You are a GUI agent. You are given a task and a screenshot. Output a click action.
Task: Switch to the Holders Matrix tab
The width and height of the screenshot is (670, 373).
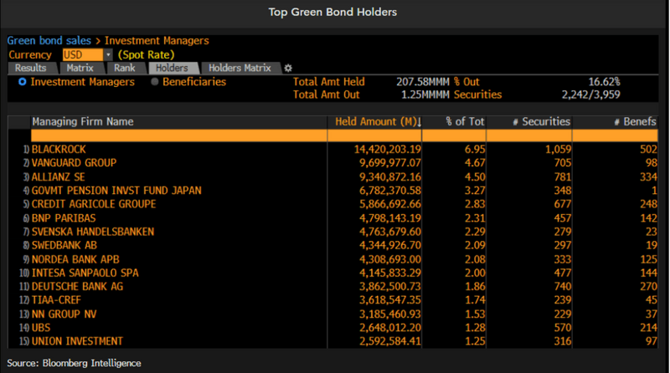(x=240, y=68)
